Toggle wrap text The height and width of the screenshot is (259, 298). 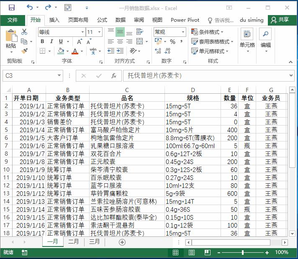(140, 32)
